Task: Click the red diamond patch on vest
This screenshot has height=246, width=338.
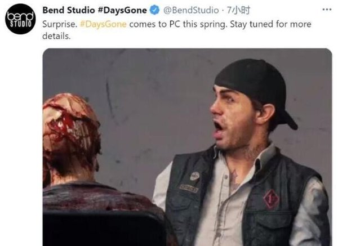Action: pyautogui.click(x=271, y=199)
